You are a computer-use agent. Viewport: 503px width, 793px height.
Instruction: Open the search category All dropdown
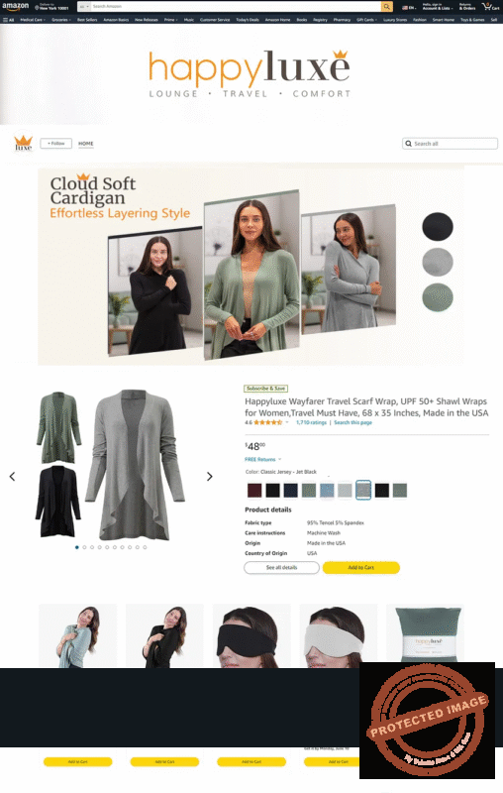84,7
